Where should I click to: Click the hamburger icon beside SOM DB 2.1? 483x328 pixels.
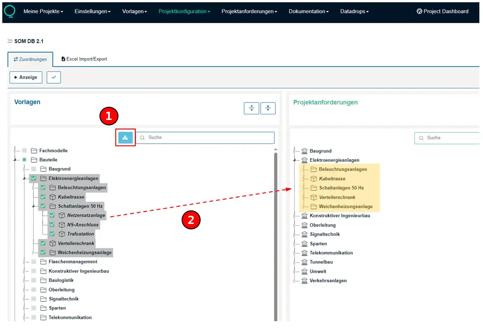click(x=10, y=41)
